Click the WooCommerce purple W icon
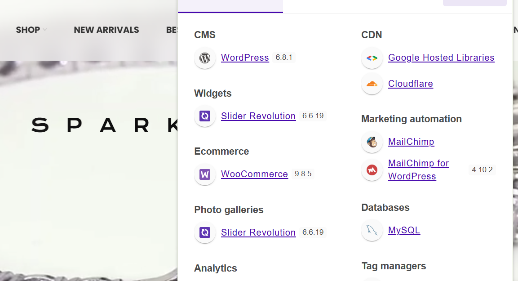The width and height of the screenshot is (518, 281). tap(205, 174)
